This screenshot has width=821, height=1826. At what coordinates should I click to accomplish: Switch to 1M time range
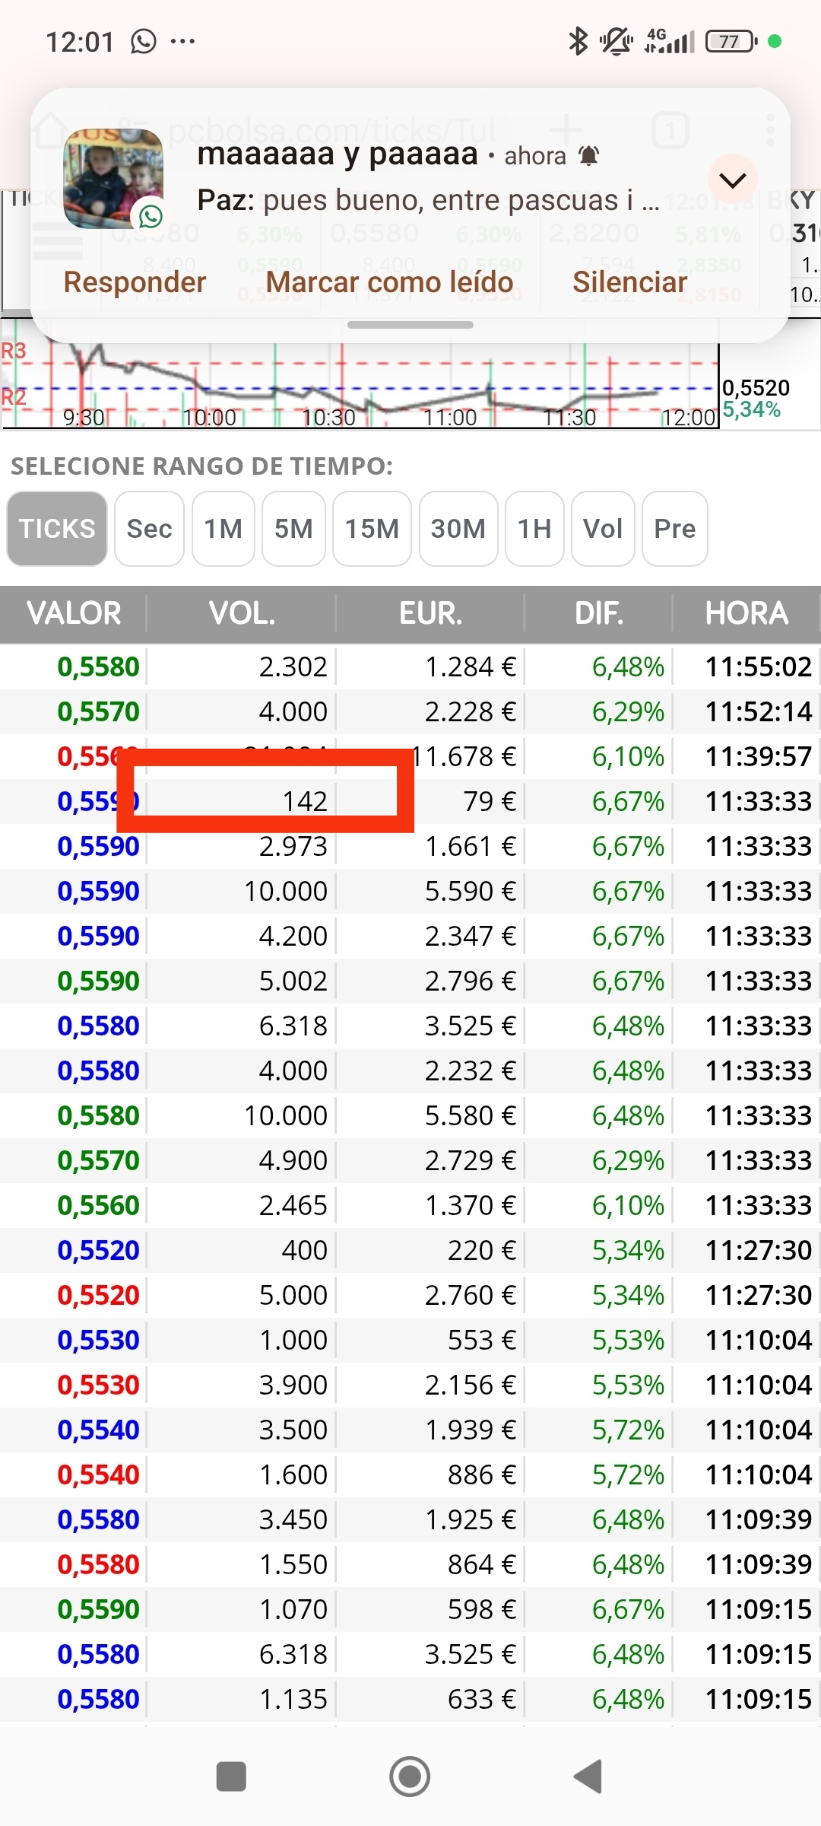click(x=223, y=529)
